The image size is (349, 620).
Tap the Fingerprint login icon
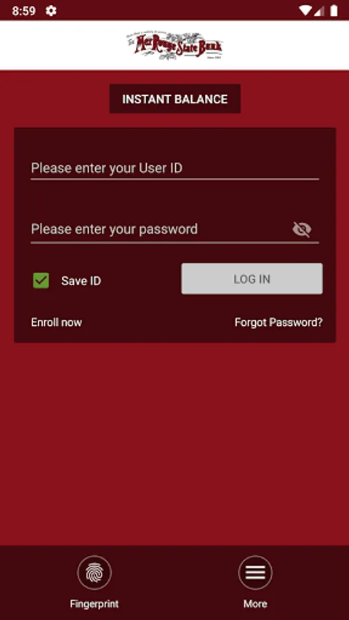pos(94,572)
